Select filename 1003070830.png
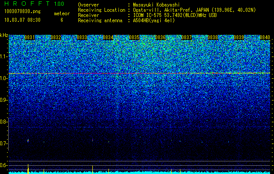The image size is (274, 174). [23, 12]
